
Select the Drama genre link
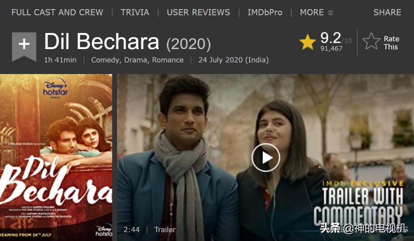(136, 60)
